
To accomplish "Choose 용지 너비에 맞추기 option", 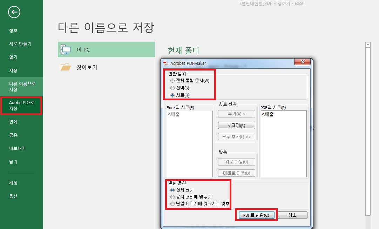I will [x=172, y=197].
